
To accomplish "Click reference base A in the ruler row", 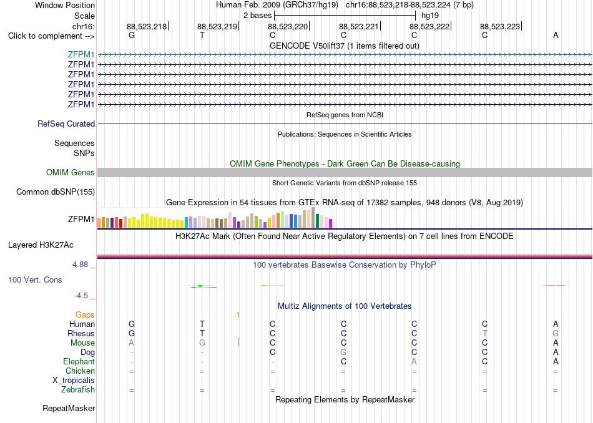I will tap(556, 35).
